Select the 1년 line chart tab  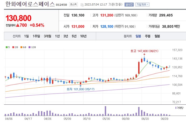pyautogui.click(x=57, y=36)
